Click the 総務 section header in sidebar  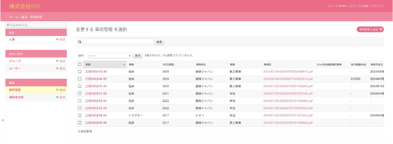[36, 32]
